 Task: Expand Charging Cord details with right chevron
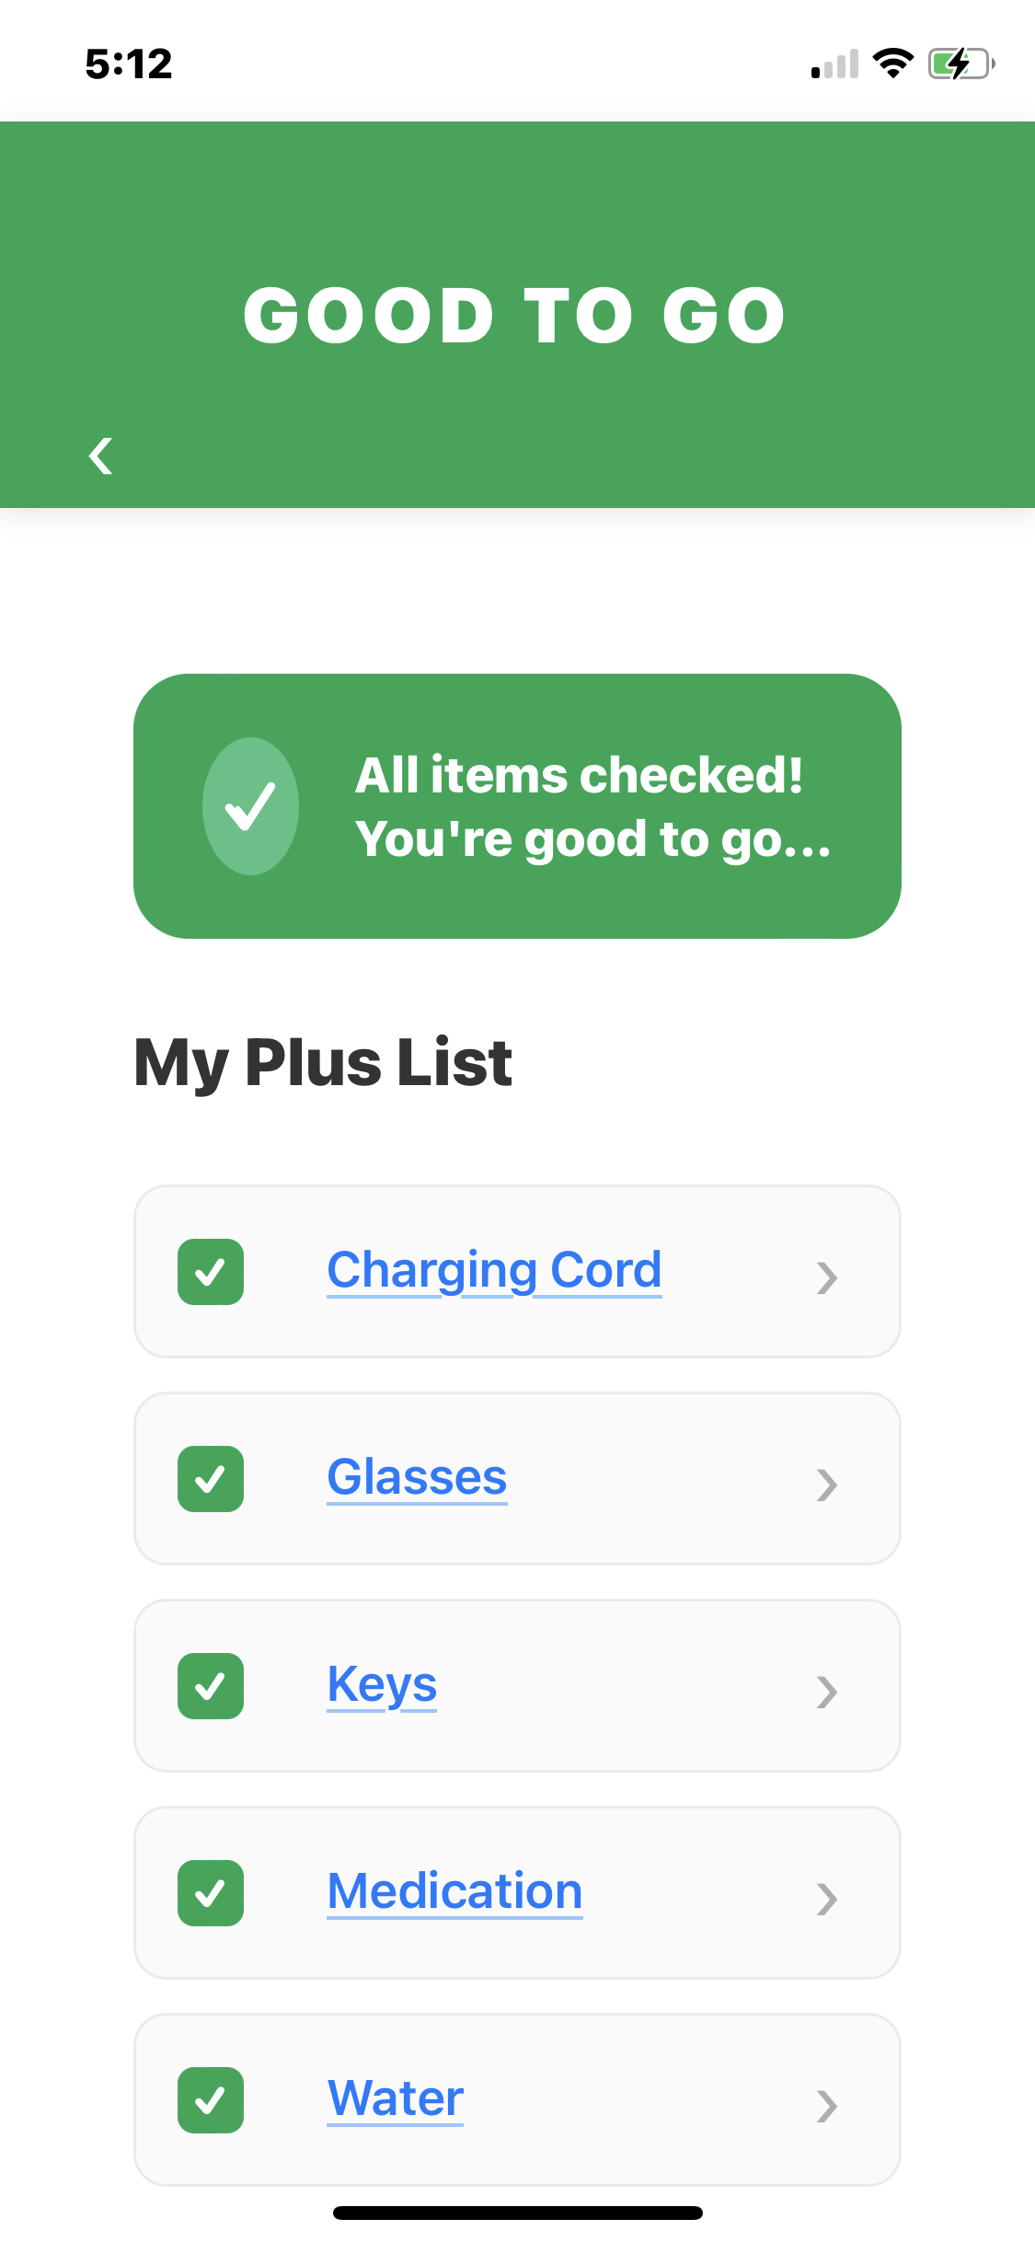(x=827, y=1277)
